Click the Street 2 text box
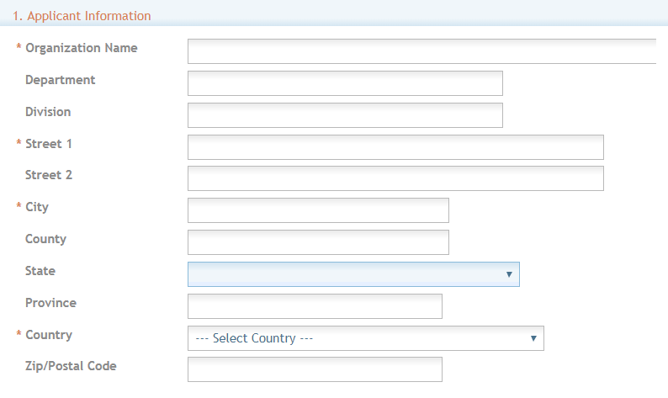668x398 pixels. pyautogui.click(x=395, y=178)
